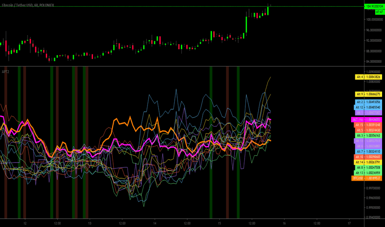Click date 14 on the time axis
Screen dimensions: 385x227
pos(154,223)
